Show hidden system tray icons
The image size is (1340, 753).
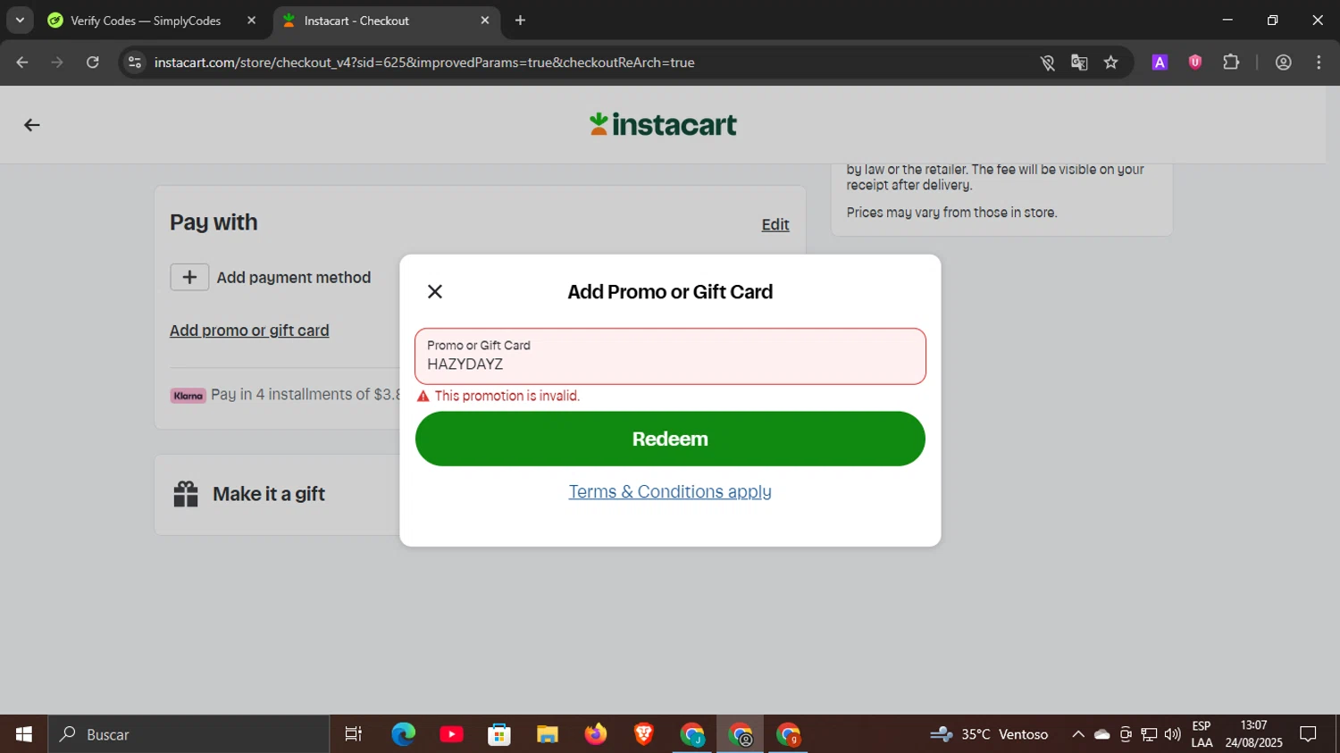point(1078,734)
